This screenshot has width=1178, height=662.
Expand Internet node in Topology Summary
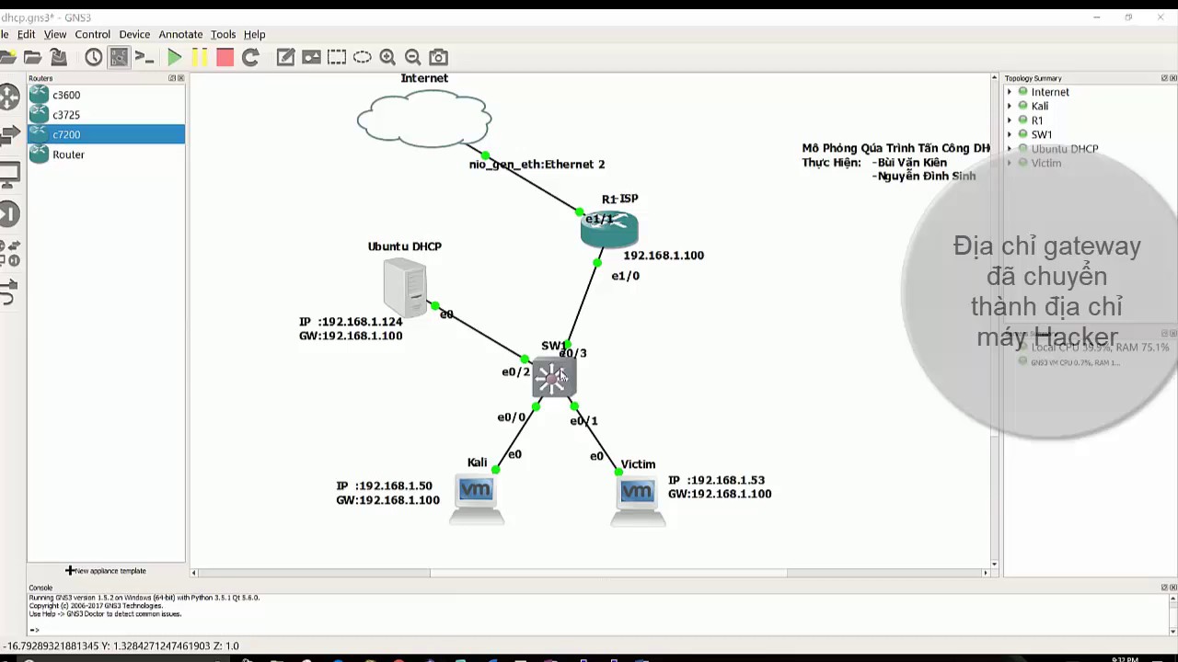[x=1010, y=92]
